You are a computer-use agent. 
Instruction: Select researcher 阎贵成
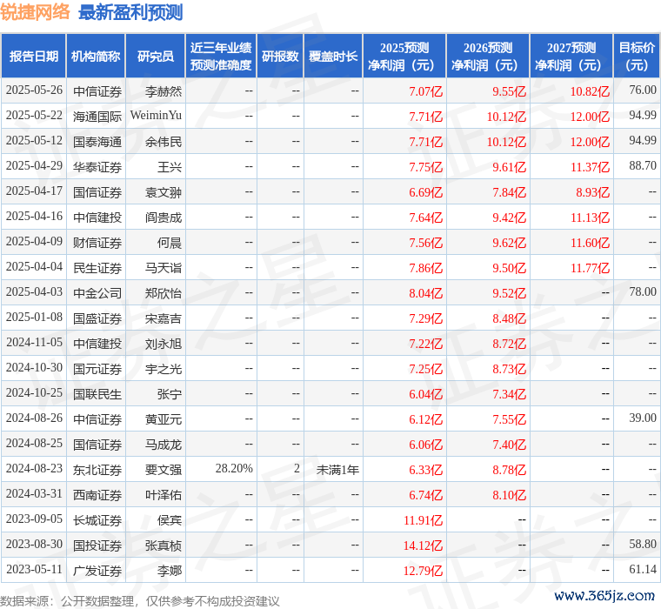(x=164, y=217)
